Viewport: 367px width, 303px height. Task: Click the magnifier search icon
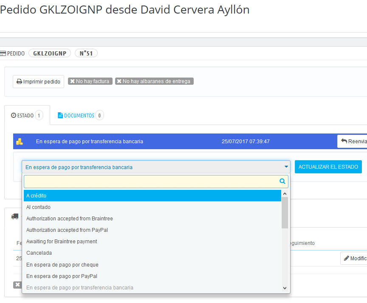tap(282, 181)
